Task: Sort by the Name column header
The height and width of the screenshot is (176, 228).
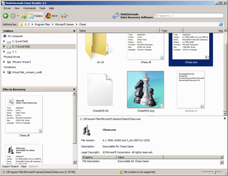Action: (x=119, y=31)
